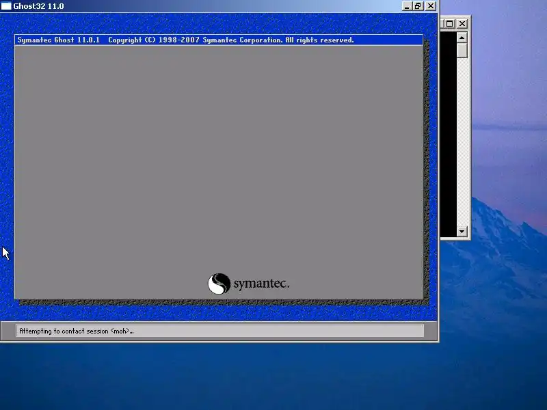Close the background console window
The height and width of the screenshot is (410, 547).
pyautogui.click(x=462, y=23)
